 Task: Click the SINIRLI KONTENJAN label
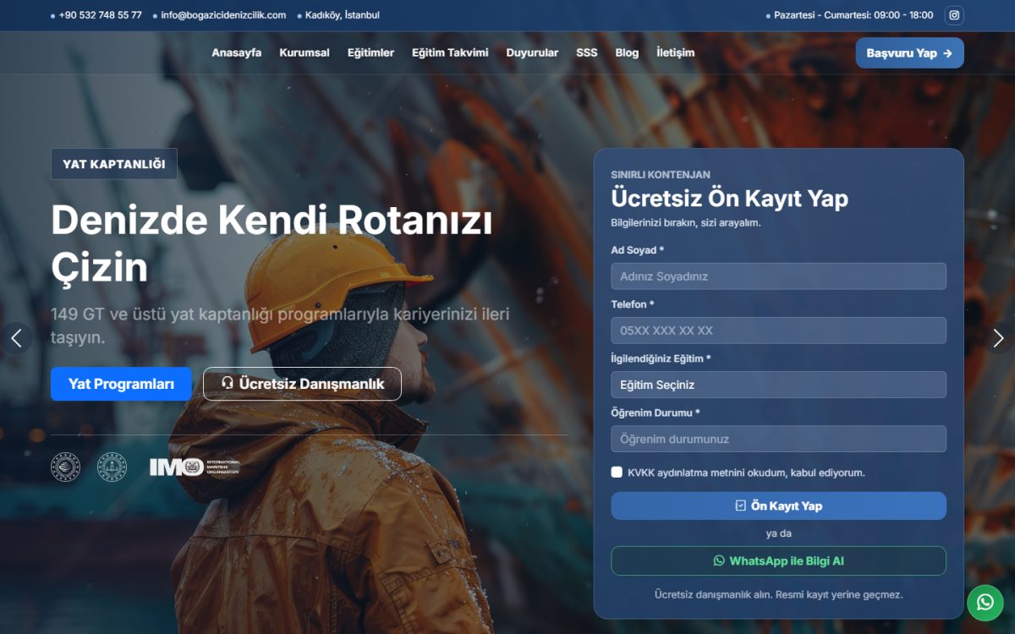tap(661, 175)
